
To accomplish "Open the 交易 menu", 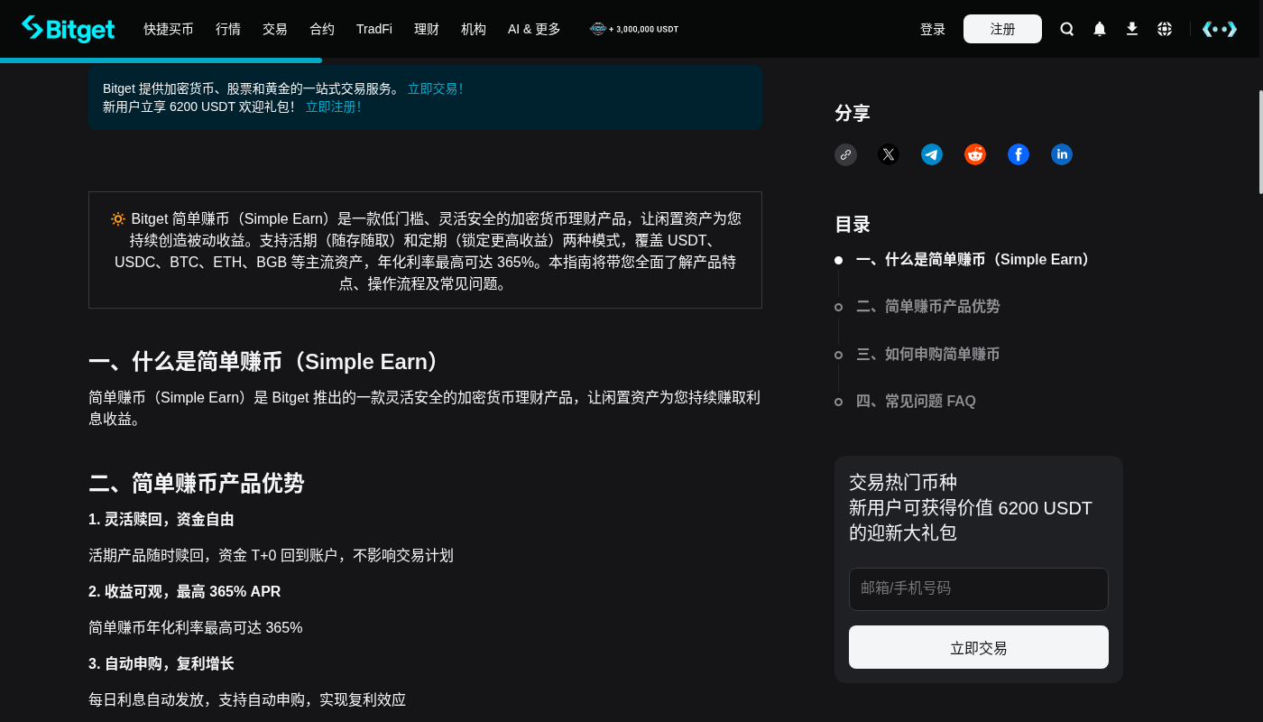I will 275,29.
